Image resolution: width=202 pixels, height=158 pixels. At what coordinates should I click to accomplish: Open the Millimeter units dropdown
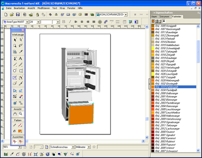pos(89,147)
